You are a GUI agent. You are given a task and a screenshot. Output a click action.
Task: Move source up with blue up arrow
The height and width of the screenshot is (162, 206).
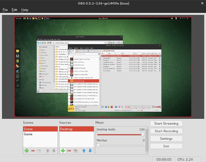pos(84,151)
